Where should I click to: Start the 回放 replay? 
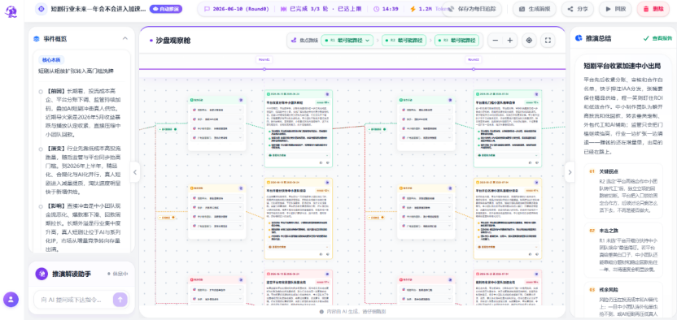click(x=615, y=9)
